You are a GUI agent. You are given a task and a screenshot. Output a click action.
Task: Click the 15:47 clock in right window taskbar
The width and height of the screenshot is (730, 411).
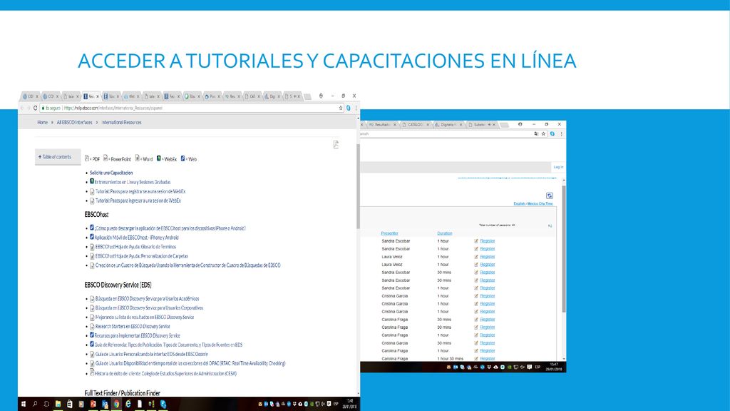pos(554,365)
